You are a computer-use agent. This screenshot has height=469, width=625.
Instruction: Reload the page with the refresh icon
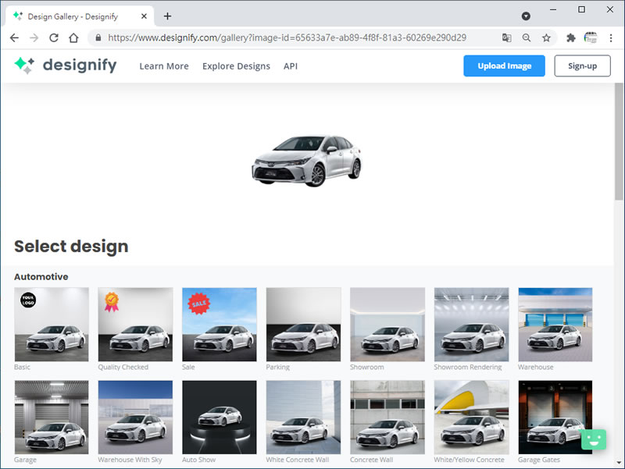pos(54,37)
